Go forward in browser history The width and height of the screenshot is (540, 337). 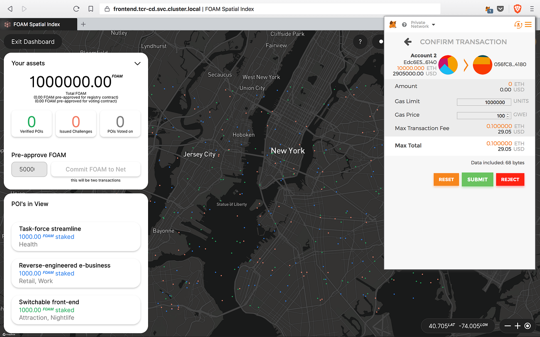pyautogui.click(x=24, y=8)
